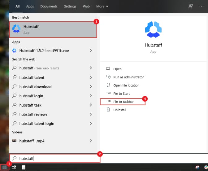
Task: Expand the hubstaff talent chevron
Action: tap(91, 77)
